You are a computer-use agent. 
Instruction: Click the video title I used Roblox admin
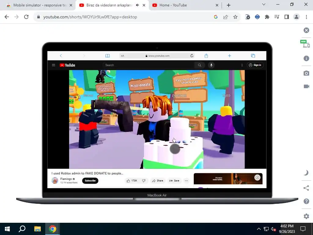87,173
